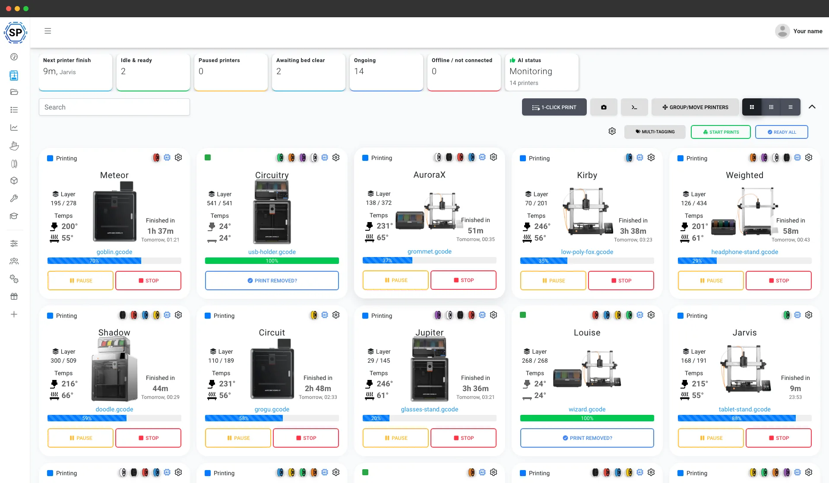The image size is (829, 483).
Task: Click the Multi-Tagging button
Action: click(x=655, y=132)
